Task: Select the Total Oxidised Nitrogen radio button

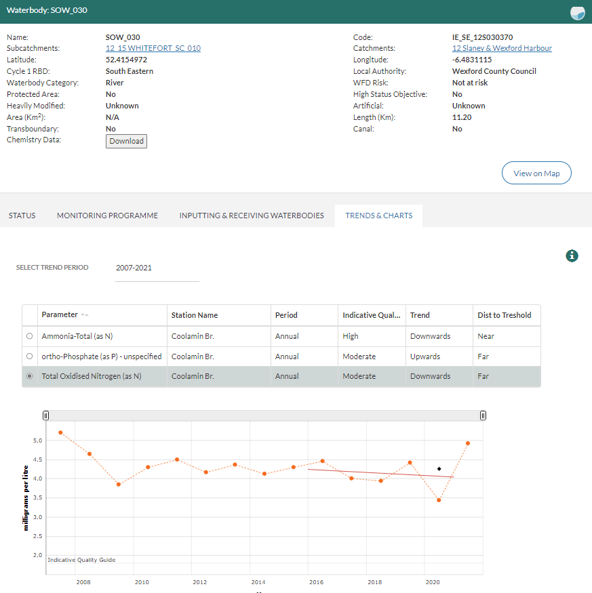Action: (29, 376)
